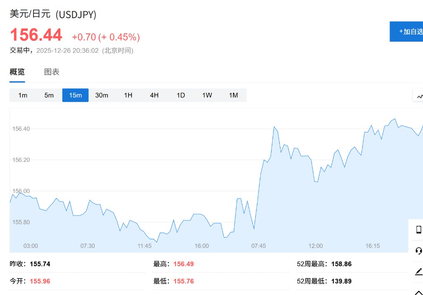Click the 12:00 time axis label

(316, 246)
